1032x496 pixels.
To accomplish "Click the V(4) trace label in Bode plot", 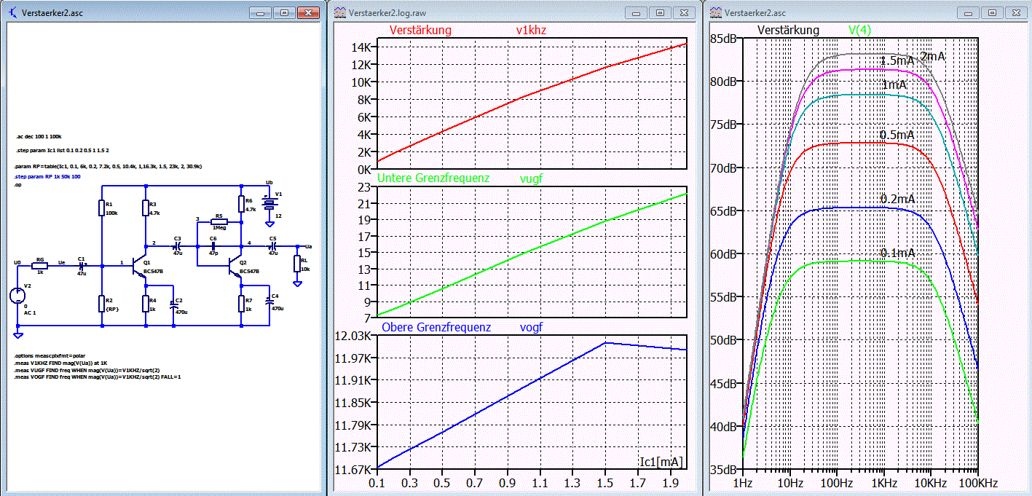I will pyautogui.click(x=859, y=30).
